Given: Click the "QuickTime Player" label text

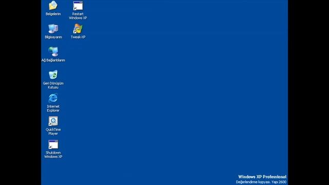Looking at the screenshot, I should pos(53,132).
